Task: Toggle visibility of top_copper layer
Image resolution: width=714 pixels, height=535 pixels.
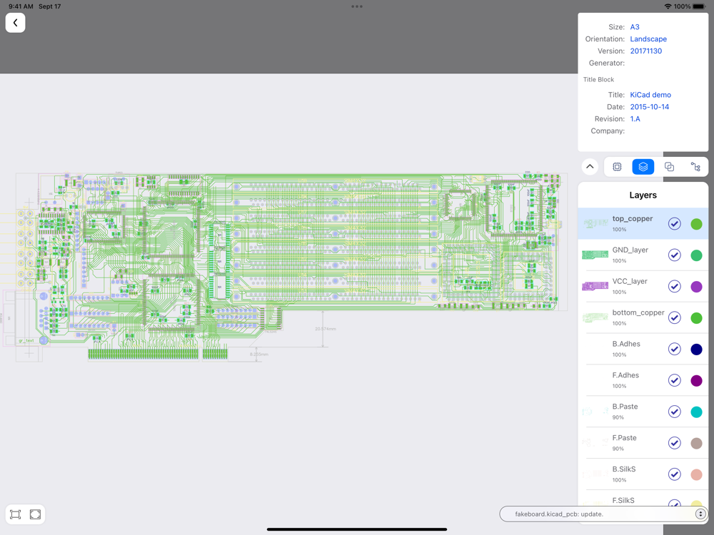Action: 674,224
